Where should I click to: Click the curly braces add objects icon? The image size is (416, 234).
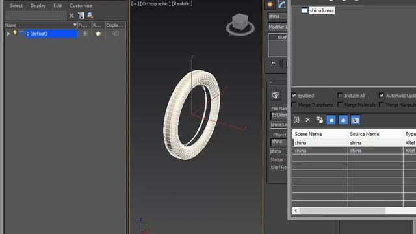click(x=296, y=120)
